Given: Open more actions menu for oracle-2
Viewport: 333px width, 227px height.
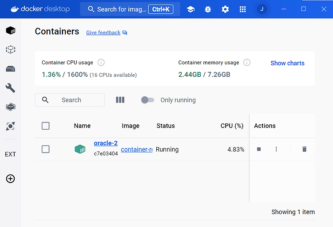Looking at the screenshot, I should [276, 149].
